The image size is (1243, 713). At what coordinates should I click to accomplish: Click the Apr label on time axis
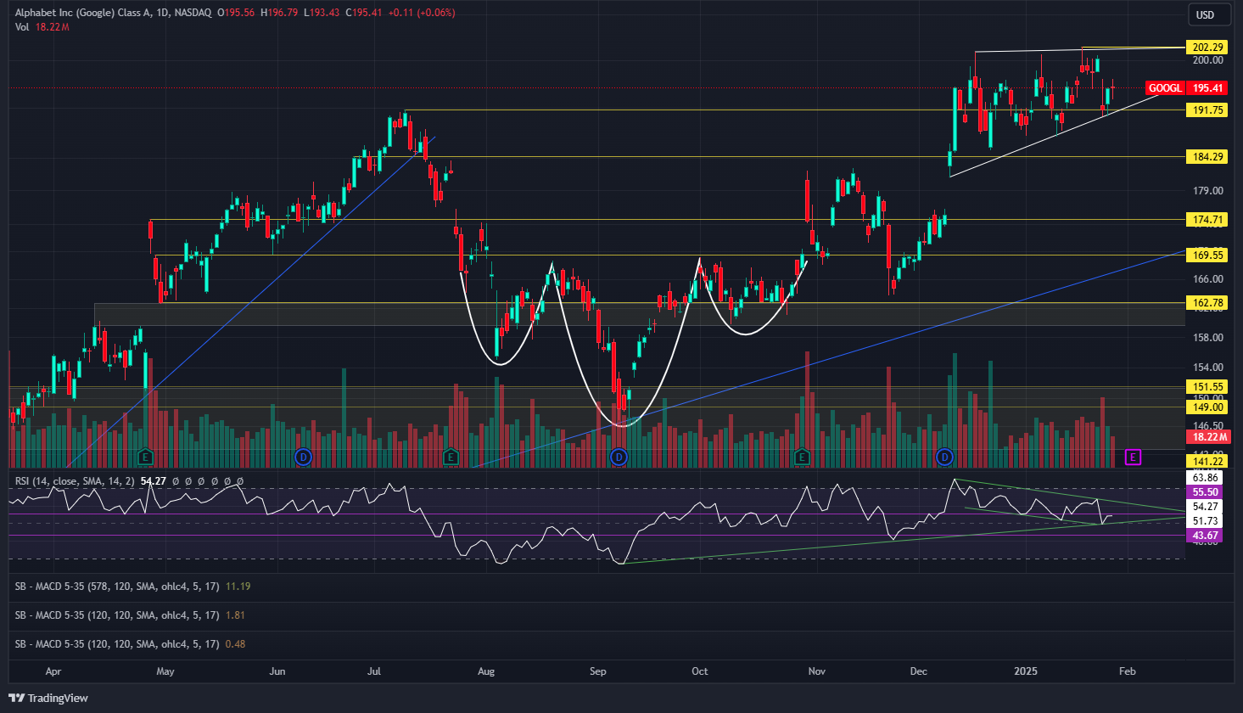click(x=53, y=671)
